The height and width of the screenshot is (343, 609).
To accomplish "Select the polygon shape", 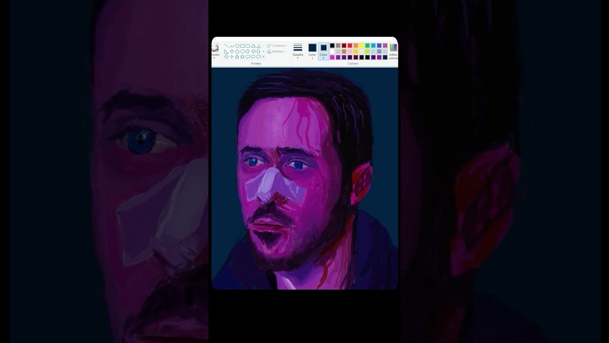I will point(253,46).
